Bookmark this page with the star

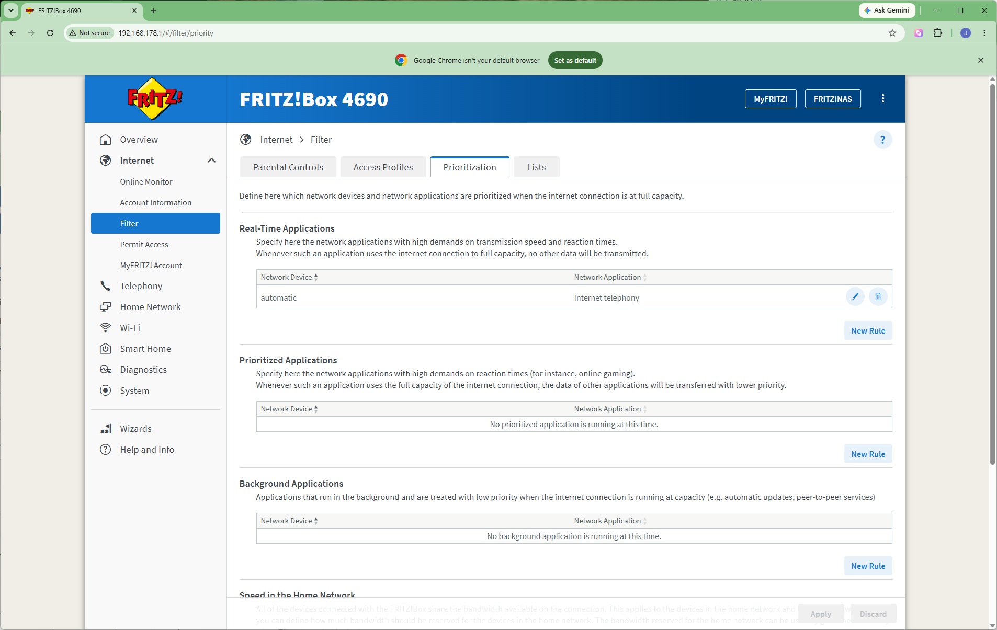tap(892, 33)
